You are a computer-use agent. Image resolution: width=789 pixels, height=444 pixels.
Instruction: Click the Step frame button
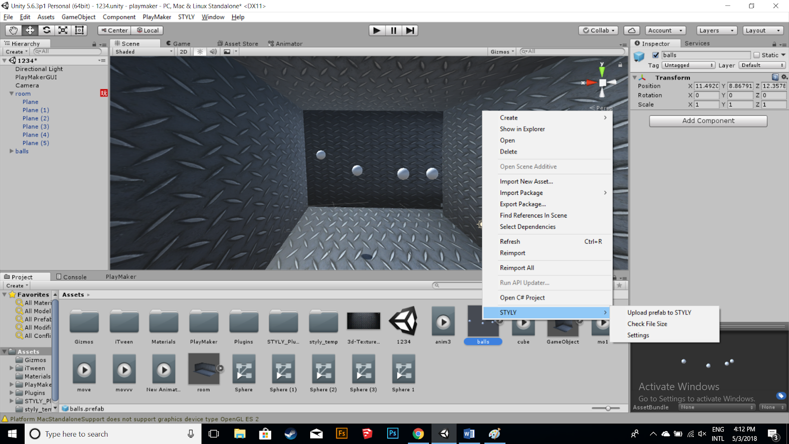tap(410, 30)
